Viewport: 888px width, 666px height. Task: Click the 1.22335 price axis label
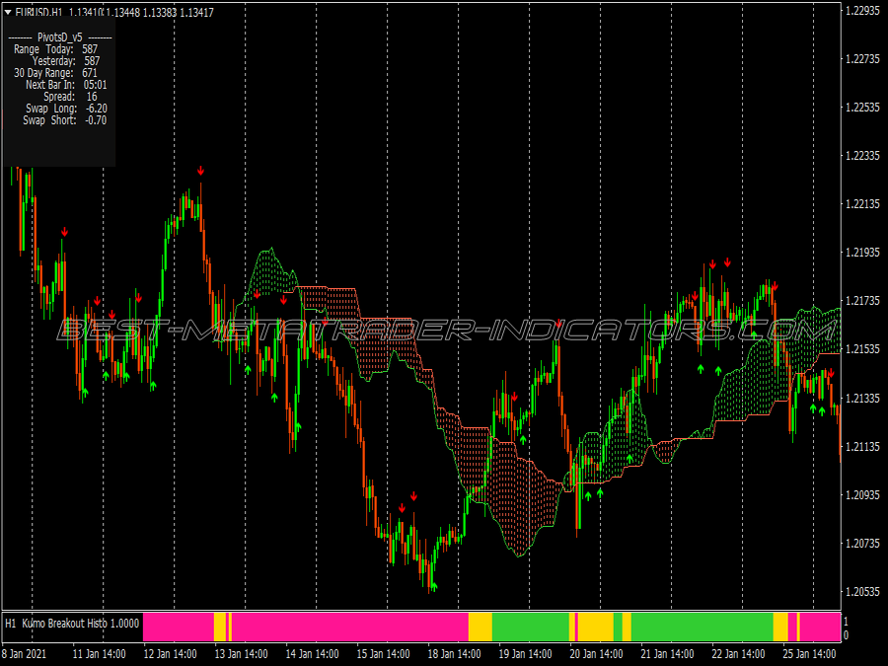pos(863,156)
